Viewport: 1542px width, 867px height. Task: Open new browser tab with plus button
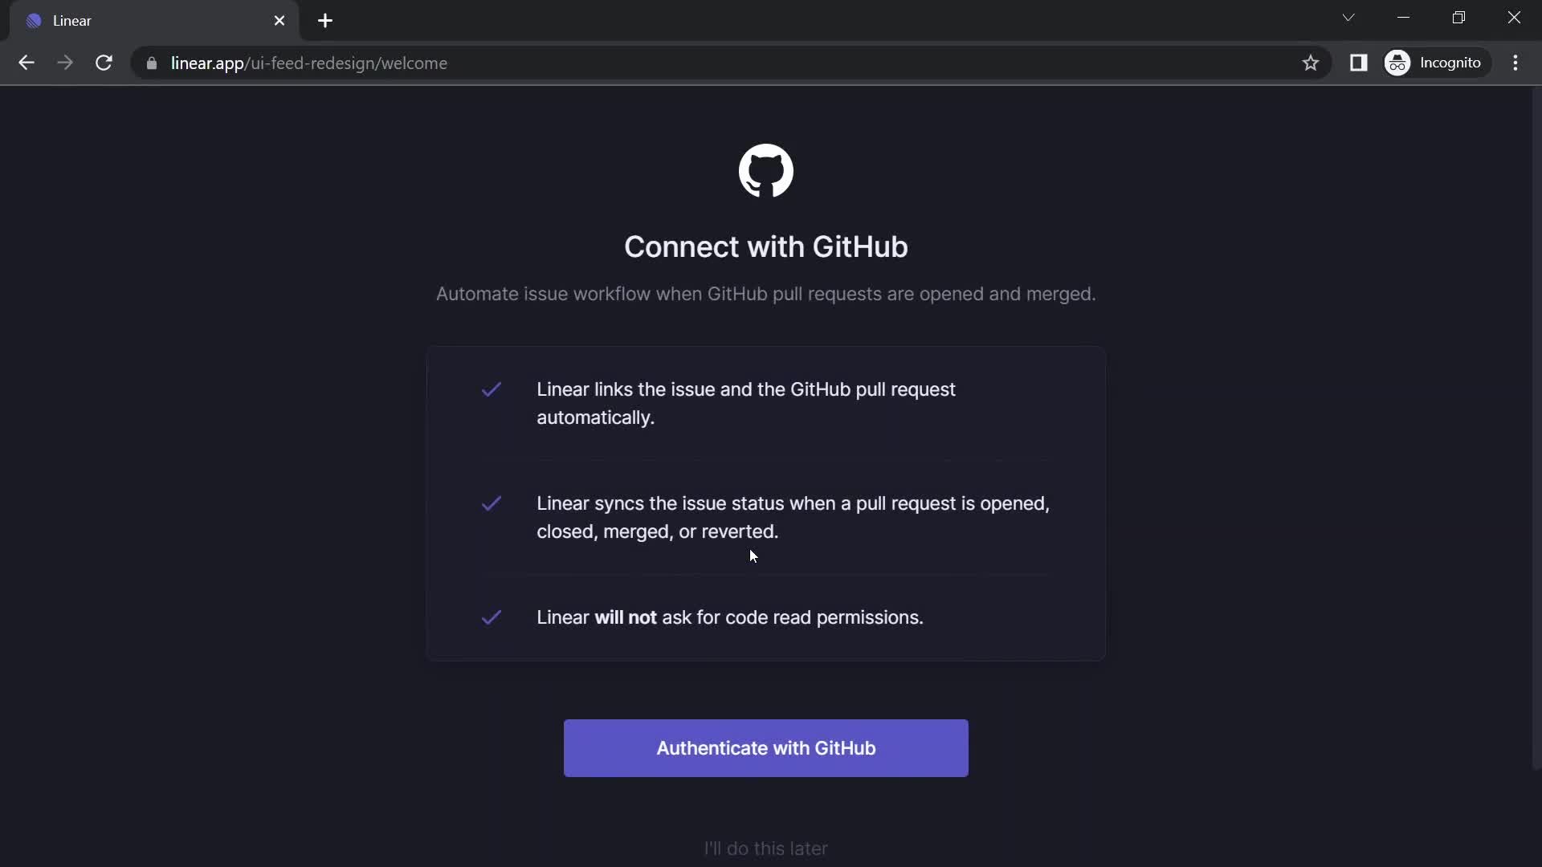click(x=325, y=20)
